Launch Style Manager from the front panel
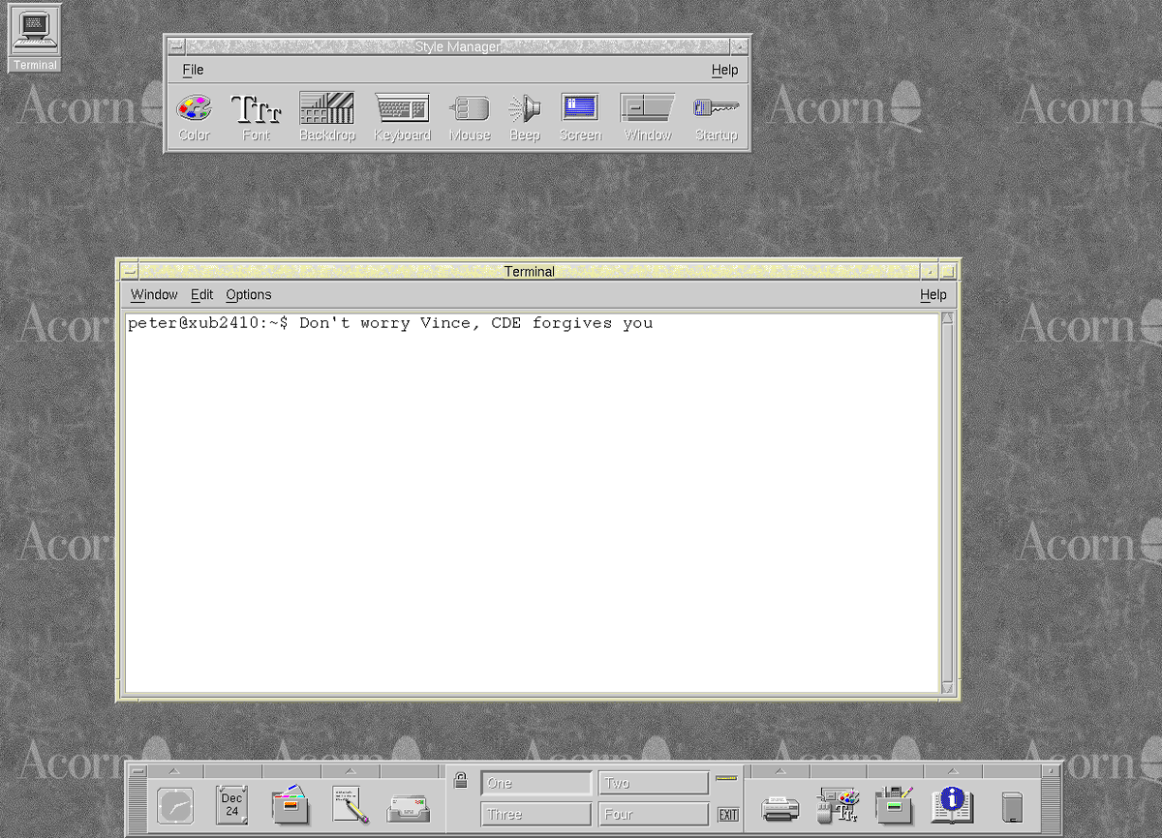The width and height of the screenshot is (1162, 838). point(838,805)
